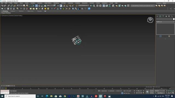Click the ViewCube in the viewport
This screenshot has height=98, width=175.
click(x=150, y=20)
